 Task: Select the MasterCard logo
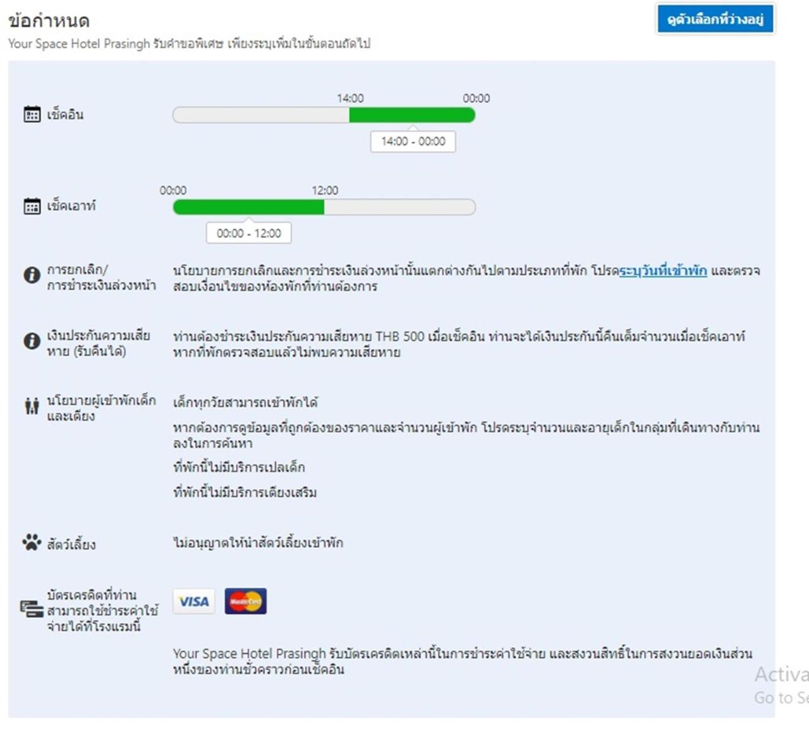[245, 601]
